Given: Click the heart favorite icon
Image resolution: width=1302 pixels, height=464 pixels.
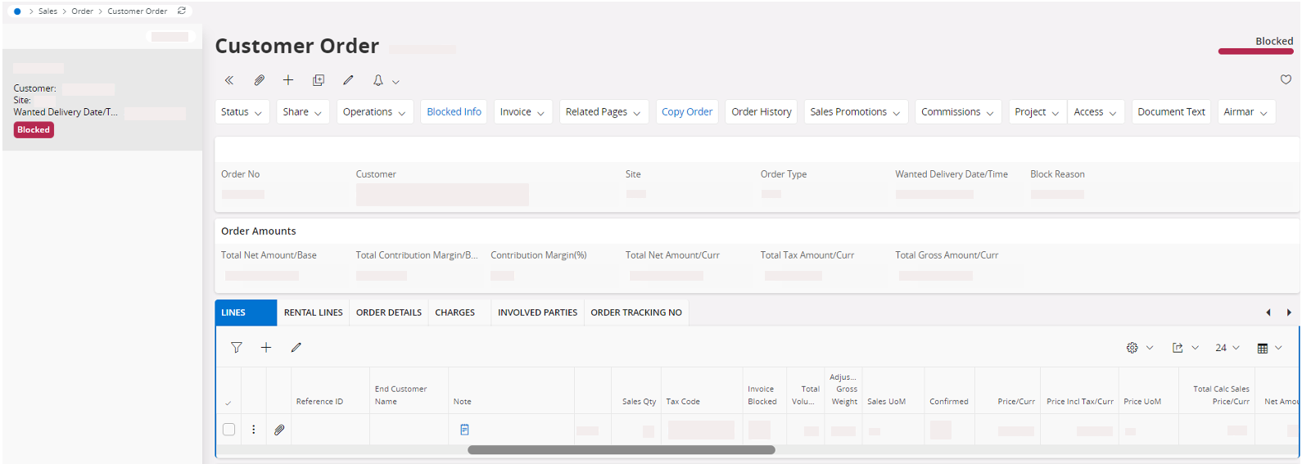Looking at the screenshot, I should coord(1286,79).
